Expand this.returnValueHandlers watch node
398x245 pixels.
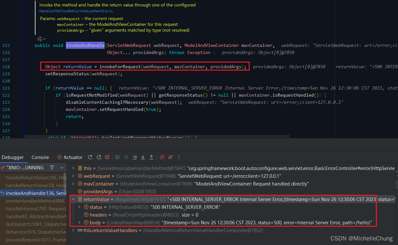tap(73, 230)
